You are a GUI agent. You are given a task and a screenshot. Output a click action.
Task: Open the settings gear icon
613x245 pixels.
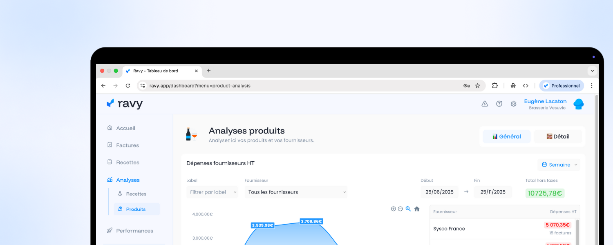513,104
